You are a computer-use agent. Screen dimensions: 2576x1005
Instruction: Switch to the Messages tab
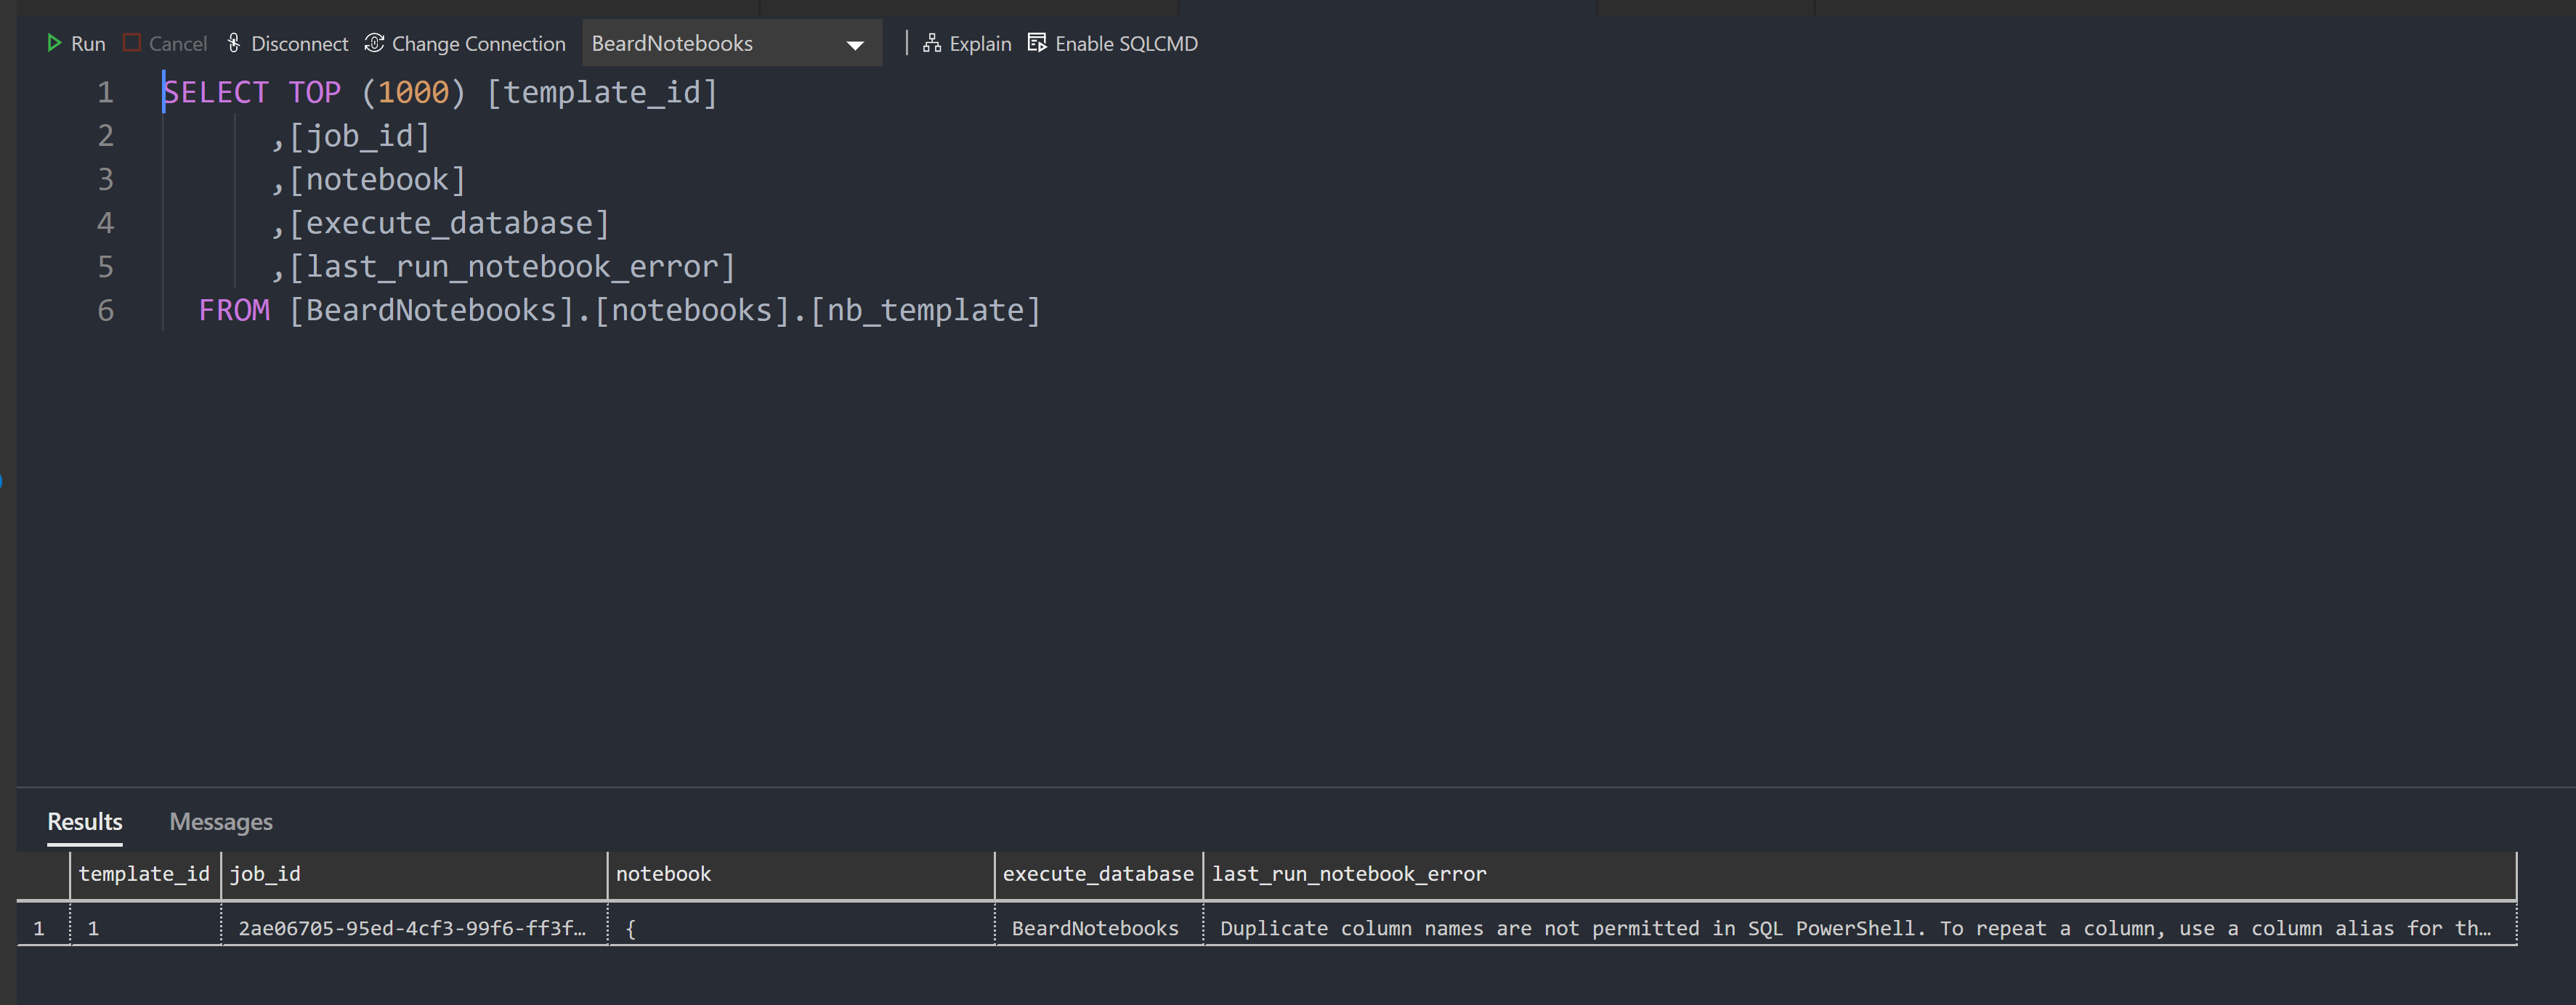click(221, 822)
